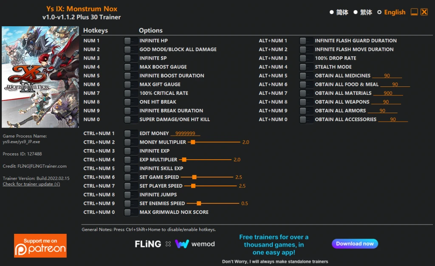Enable Super Damage/One Hit Kill
Viewport: 435px width, 266px height.
tap(128, 119)
